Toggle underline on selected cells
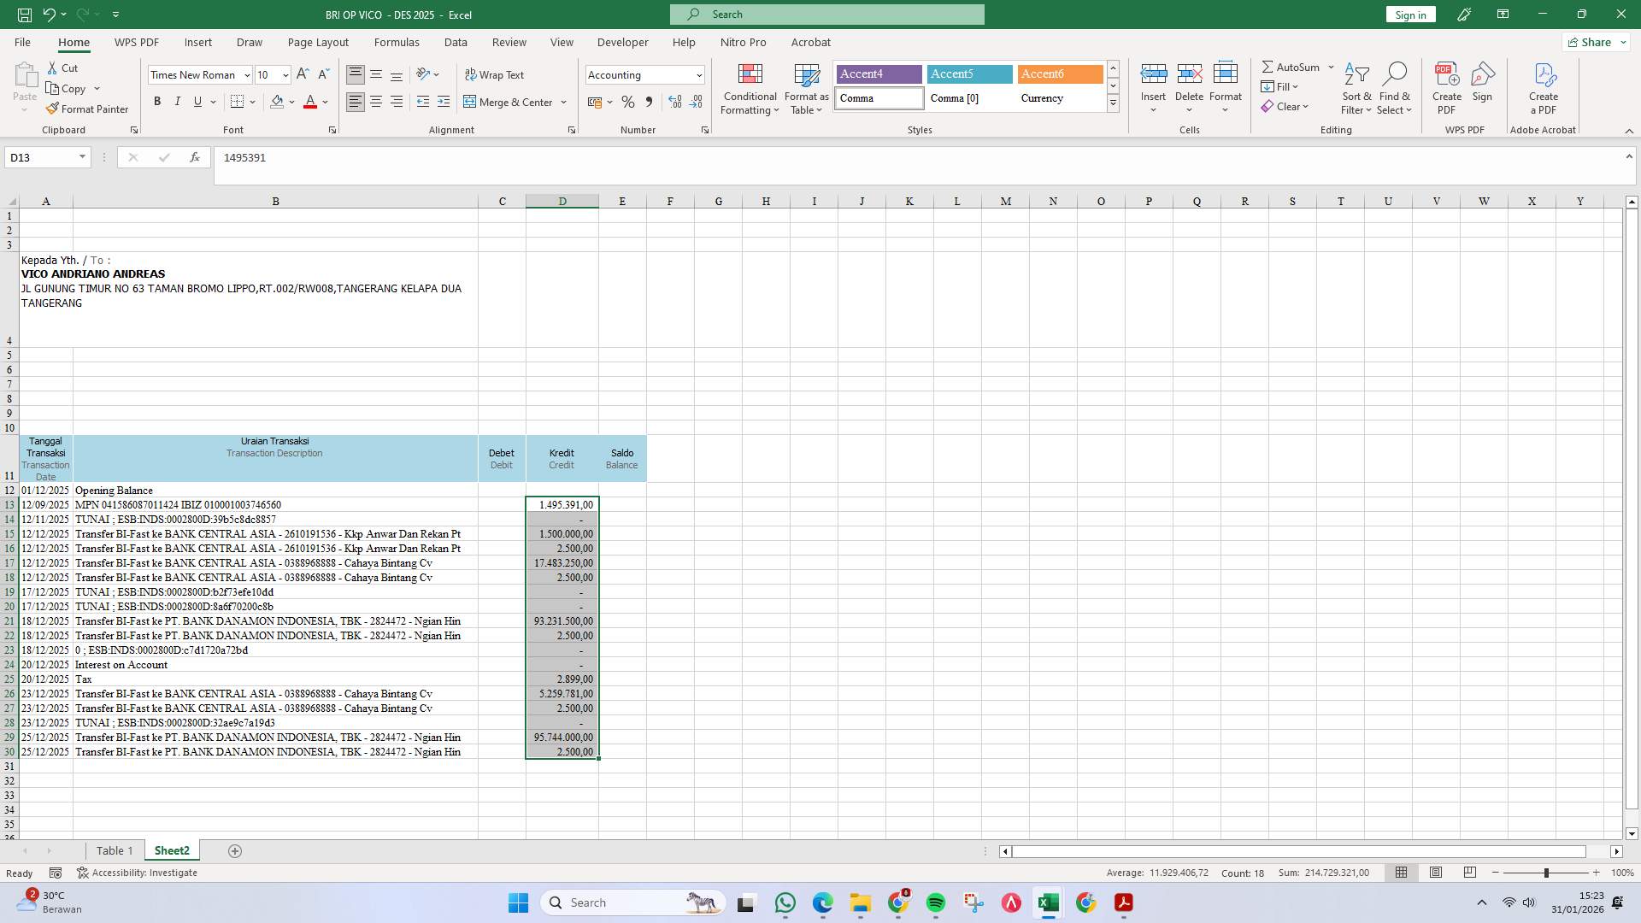The width and height of the screenshot is (1641, 923). point(197,101)
